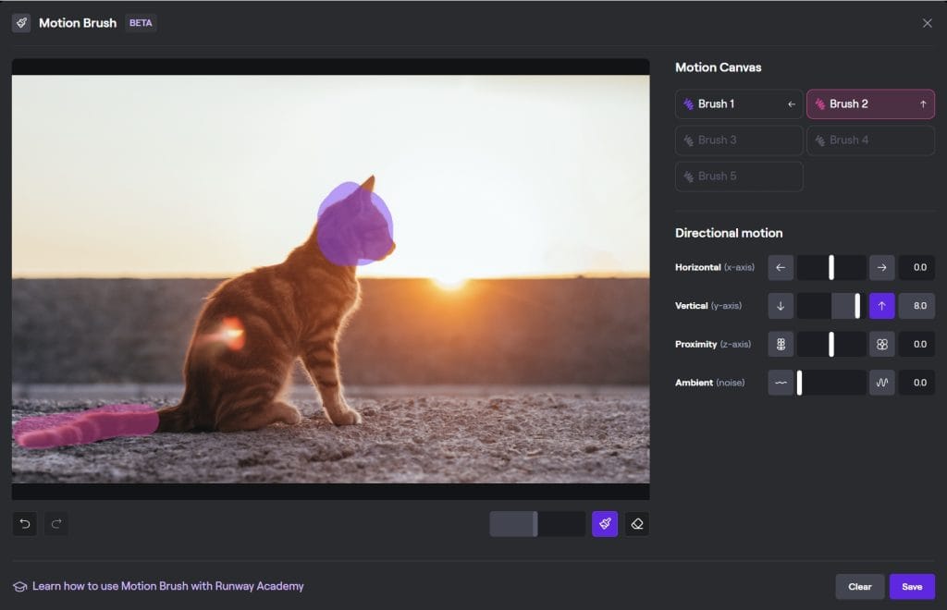Screen dimensions: 947x610
Task: Click the high ambient noise icon
Action: [881, 383]
